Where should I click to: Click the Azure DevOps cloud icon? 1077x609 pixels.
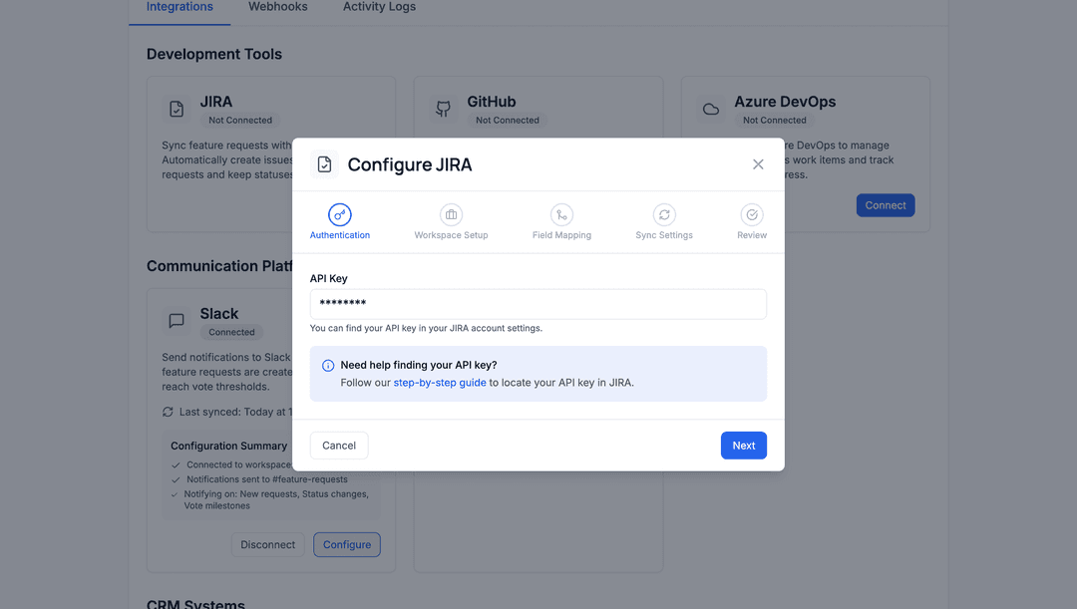click(x=710, y=108)
